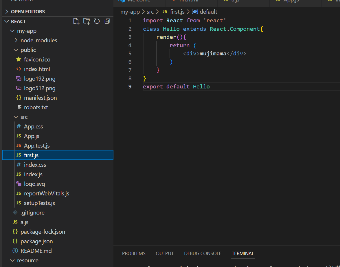Collapse the public folder
Screen dimensions: 340x267
click(28, 50)
